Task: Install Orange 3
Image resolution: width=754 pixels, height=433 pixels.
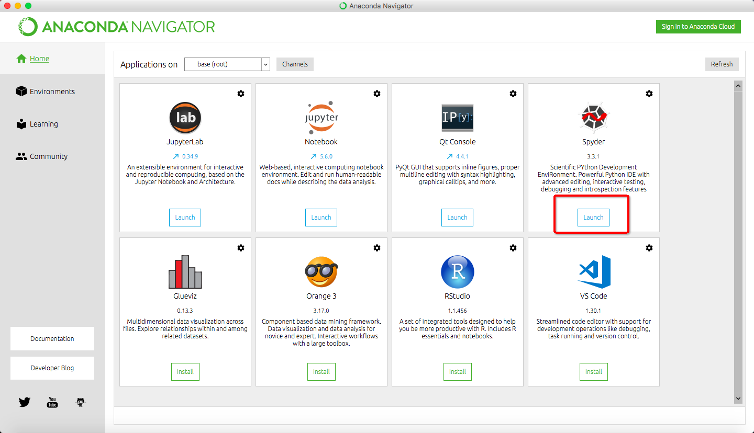Action: click(321, 372)
